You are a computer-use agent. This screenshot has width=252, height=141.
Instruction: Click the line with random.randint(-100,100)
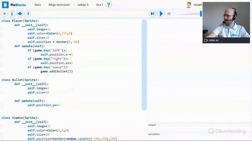(72, 139)
